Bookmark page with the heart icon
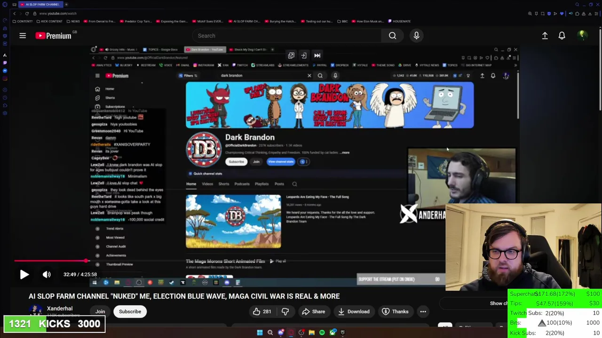 [562, 14]
